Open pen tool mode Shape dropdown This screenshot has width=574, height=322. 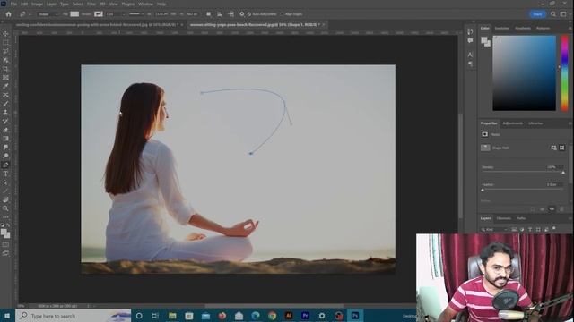point(48,14)
